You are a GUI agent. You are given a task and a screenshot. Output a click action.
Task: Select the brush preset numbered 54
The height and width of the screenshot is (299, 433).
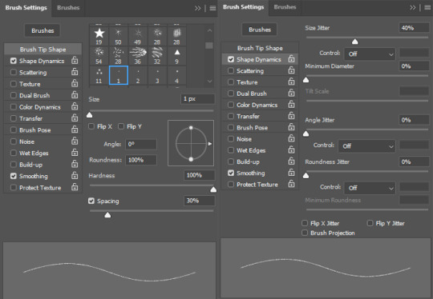pos(99,56)
